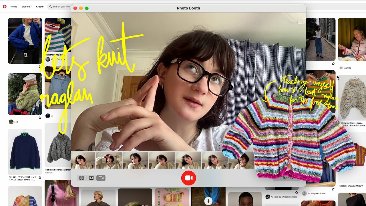Click the search magnifier icon in Pinterest
This screenshot has height=206, width=366.
coord(51,7)
